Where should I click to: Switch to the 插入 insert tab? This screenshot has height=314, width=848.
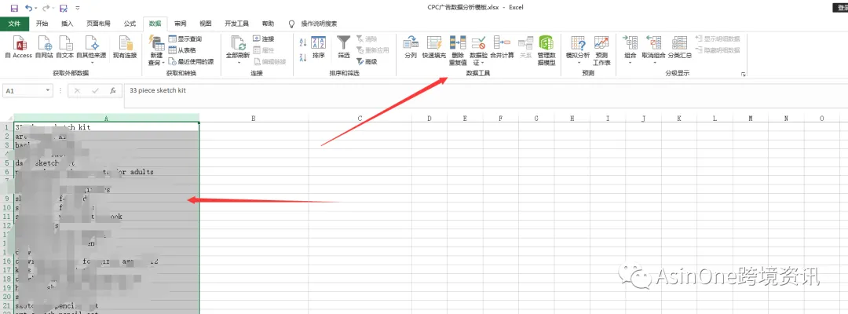pyautogui.click(x=67, y=24)
